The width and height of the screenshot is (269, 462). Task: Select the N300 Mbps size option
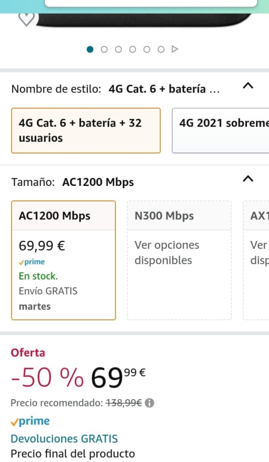pyautogui.click(x=179, y=260)
